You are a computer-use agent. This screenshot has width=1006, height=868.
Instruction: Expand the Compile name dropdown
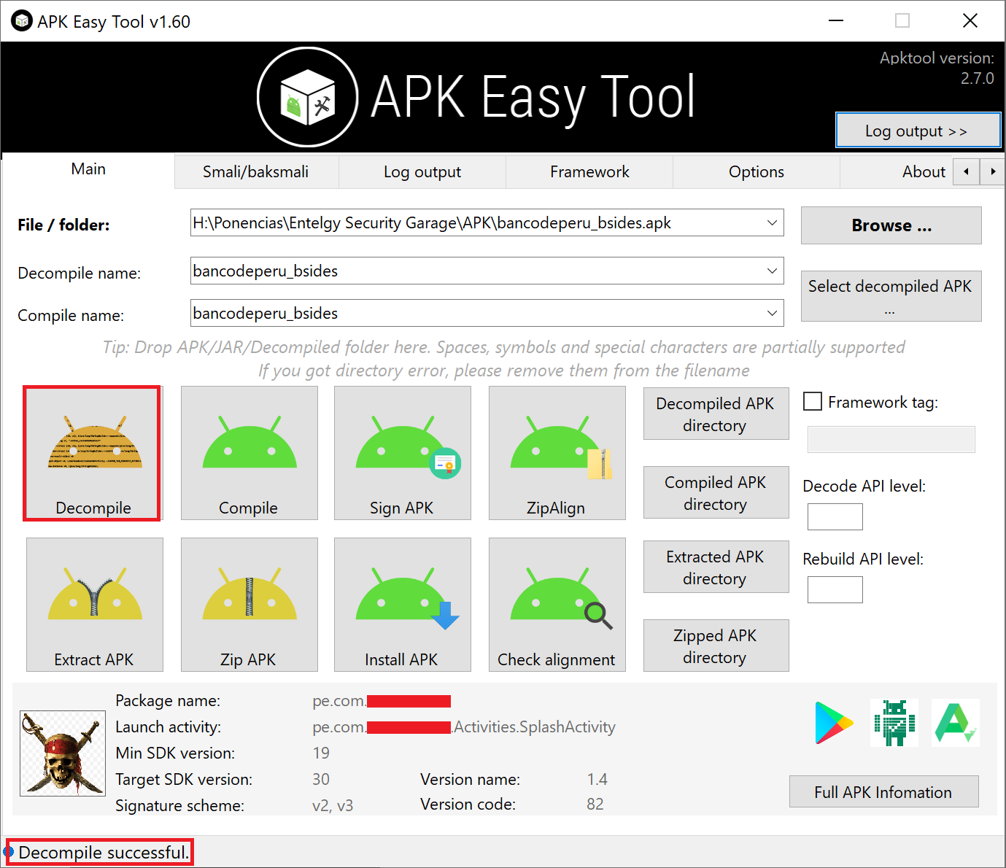coord(772,313)
